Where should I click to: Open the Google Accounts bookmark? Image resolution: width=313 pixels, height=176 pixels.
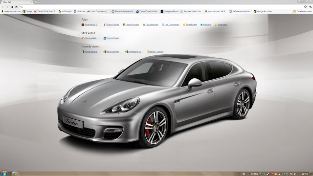click(x=263, y=11)
